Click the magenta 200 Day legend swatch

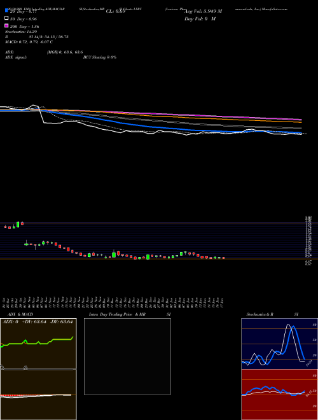click(6, 25)
